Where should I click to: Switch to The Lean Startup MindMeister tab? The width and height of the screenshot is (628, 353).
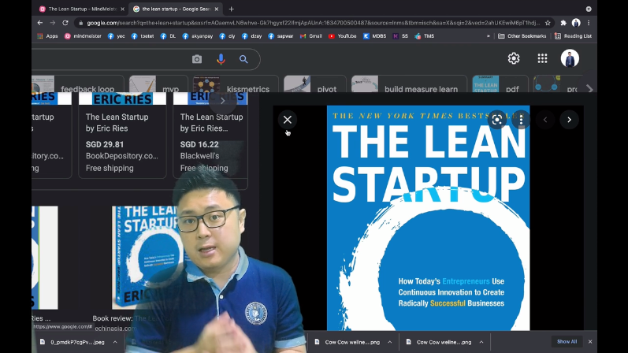tap(82, 9)
